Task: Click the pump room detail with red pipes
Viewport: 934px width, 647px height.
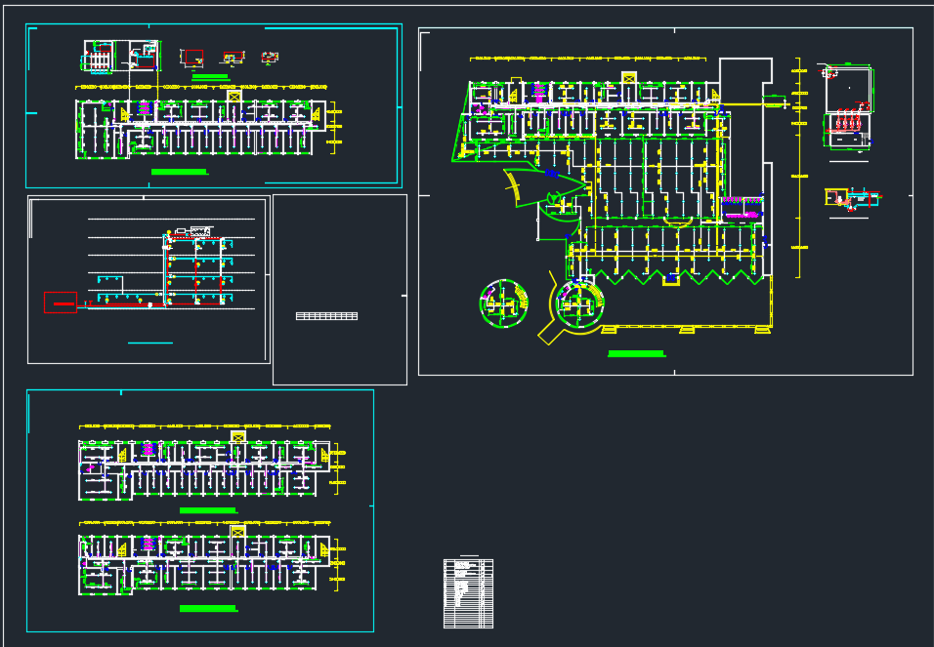Action: pyautogui.click(x=848, y=106)
